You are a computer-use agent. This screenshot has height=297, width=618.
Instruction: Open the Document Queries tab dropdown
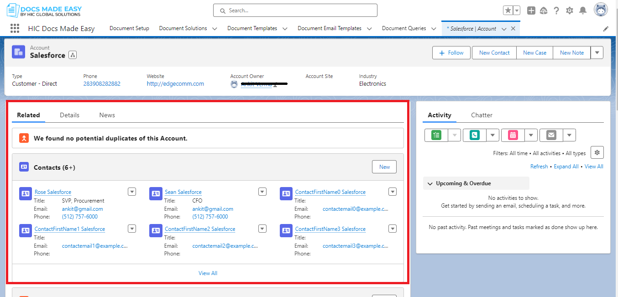434,28
